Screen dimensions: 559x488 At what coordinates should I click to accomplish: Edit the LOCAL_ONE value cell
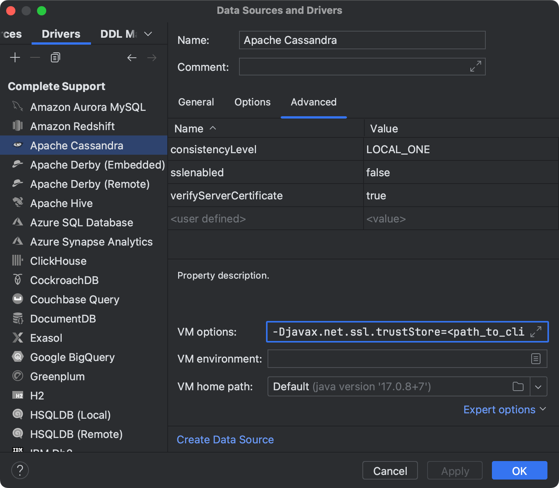click(461, 149)
